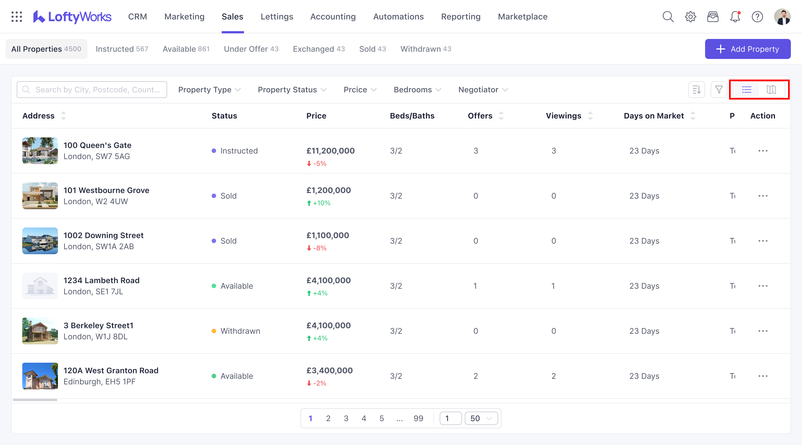Select the Under Offer tab
Viewport: 802px width, 445px height.
[251, 49]
